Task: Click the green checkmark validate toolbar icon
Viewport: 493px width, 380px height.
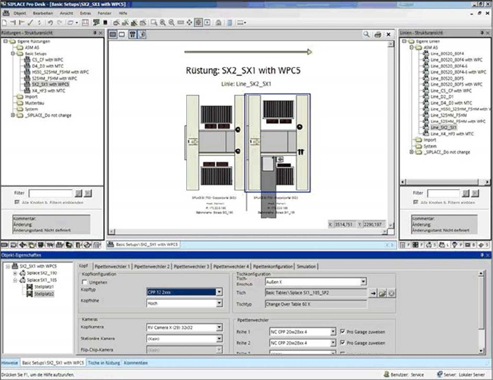Action: click(30, 23)
